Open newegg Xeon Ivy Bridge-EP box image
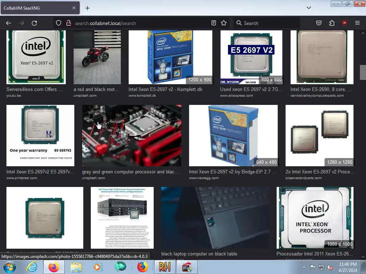This screenshot has height=274, width=366. 233,135
